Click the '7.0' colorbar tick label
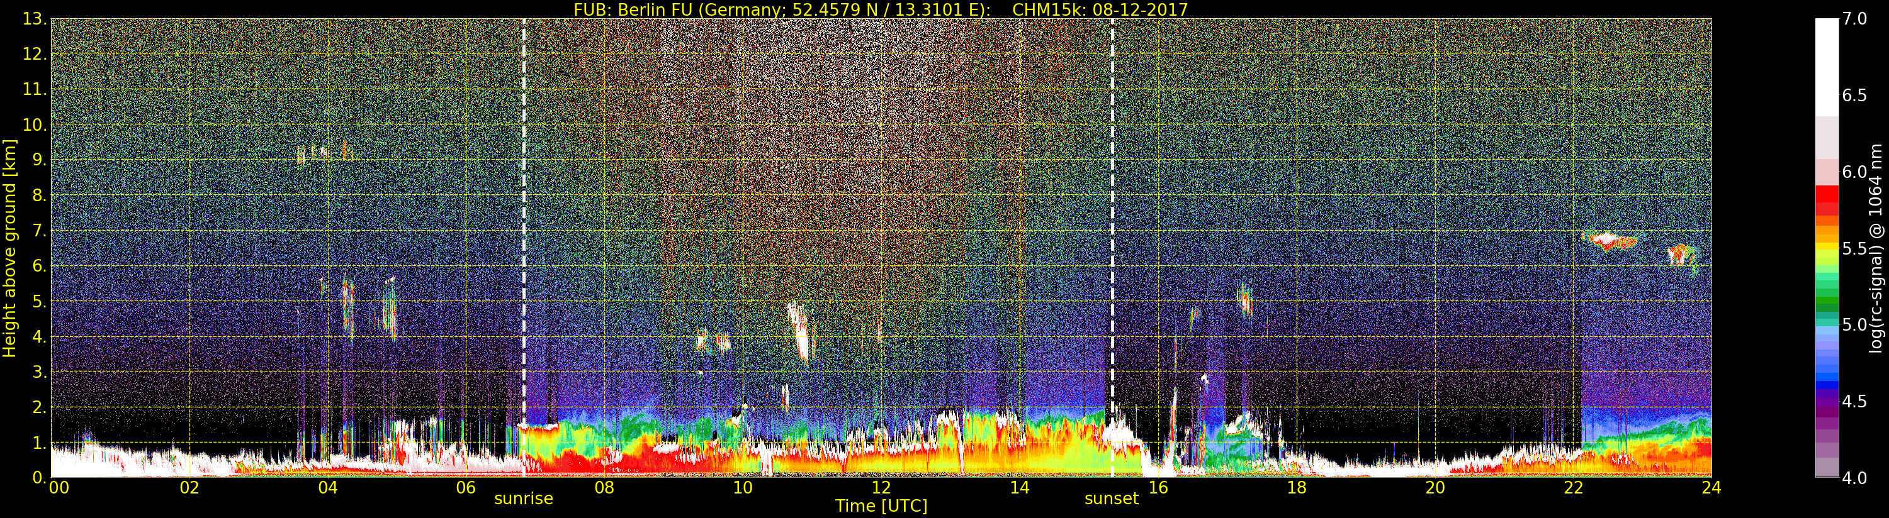The height and width of the screenshot is (518, 1889). point(1855,19)
